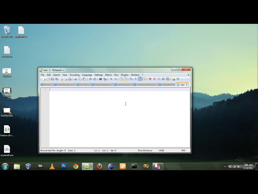Toggle synchronized horizontal scrolling icon

[125, 79]
